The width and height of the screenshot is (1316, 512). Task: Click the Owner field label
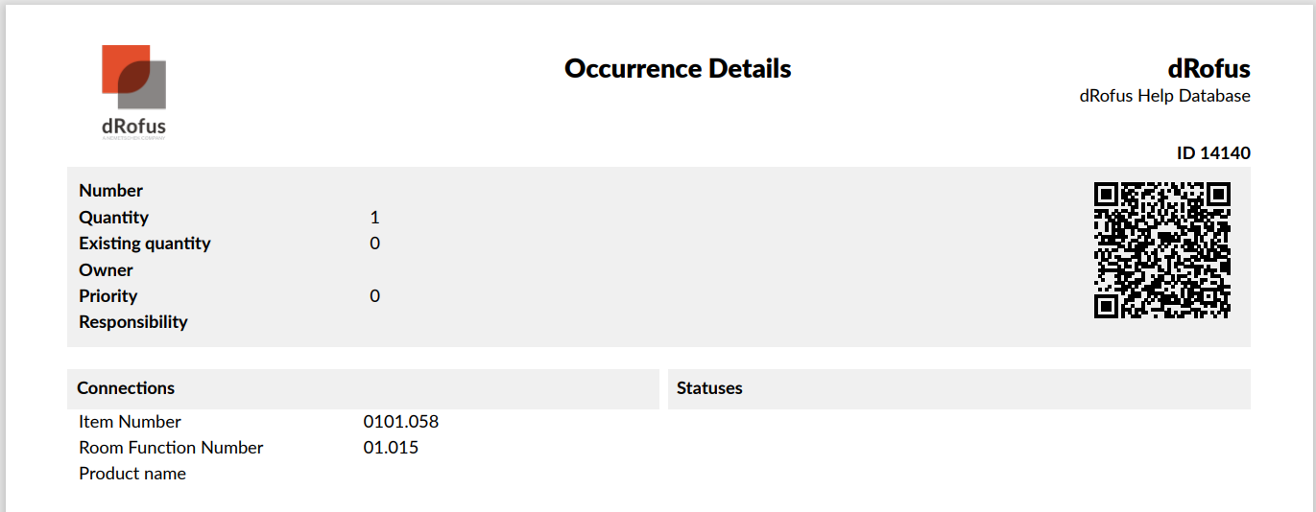106,270
